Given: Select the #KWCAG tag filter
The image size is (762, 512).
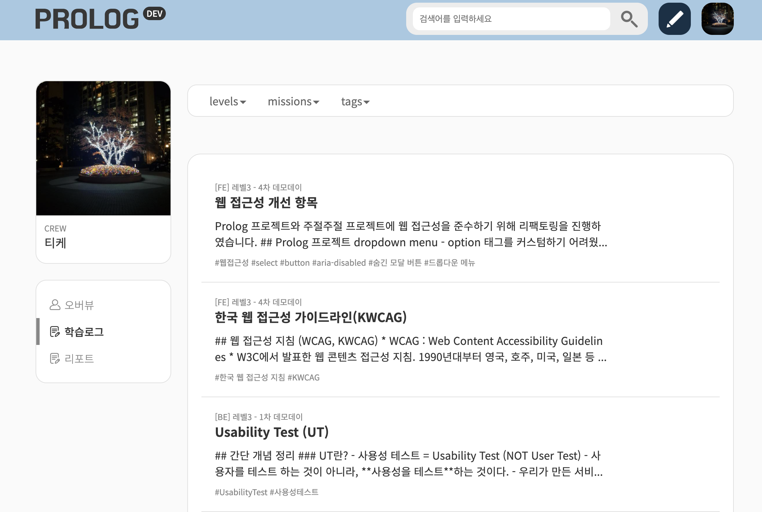Looking at the screenshot, I should pos(303,377).
